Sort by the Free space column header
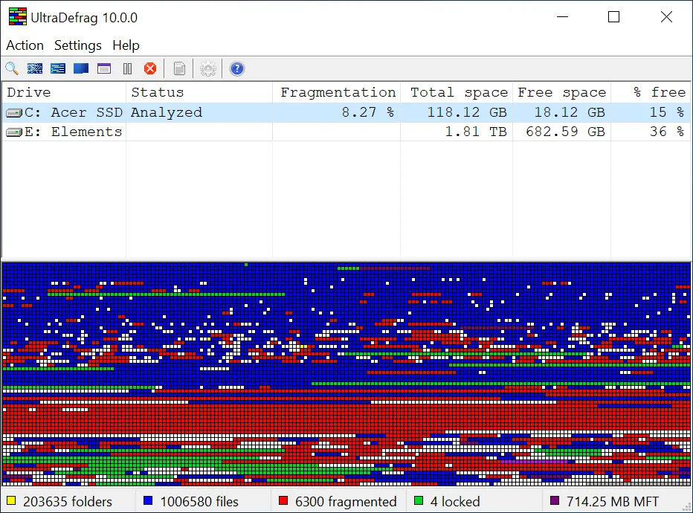 pyautogui.click(x=562, y=92)
